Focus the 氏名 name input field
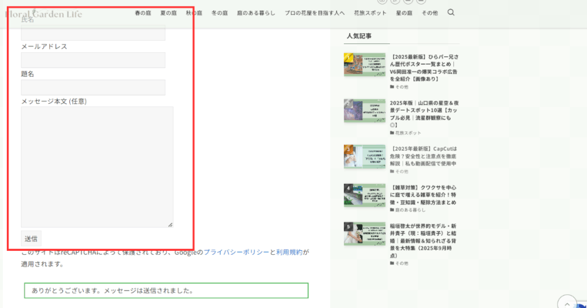This screenshot has height=308, width=587. (93, 33)
